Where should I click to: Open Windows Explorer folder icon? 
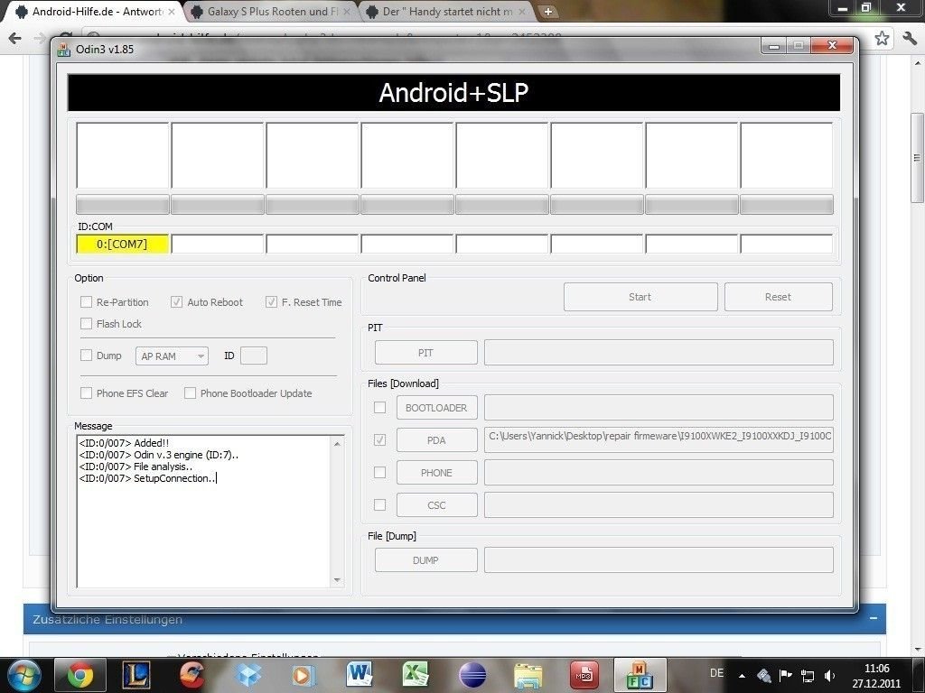pyautogui.click(x=528, y=675)
